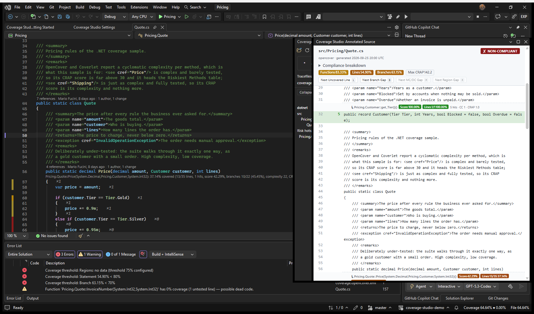
Task: Open the Price method member dropdown
Action: click(329, 35)
